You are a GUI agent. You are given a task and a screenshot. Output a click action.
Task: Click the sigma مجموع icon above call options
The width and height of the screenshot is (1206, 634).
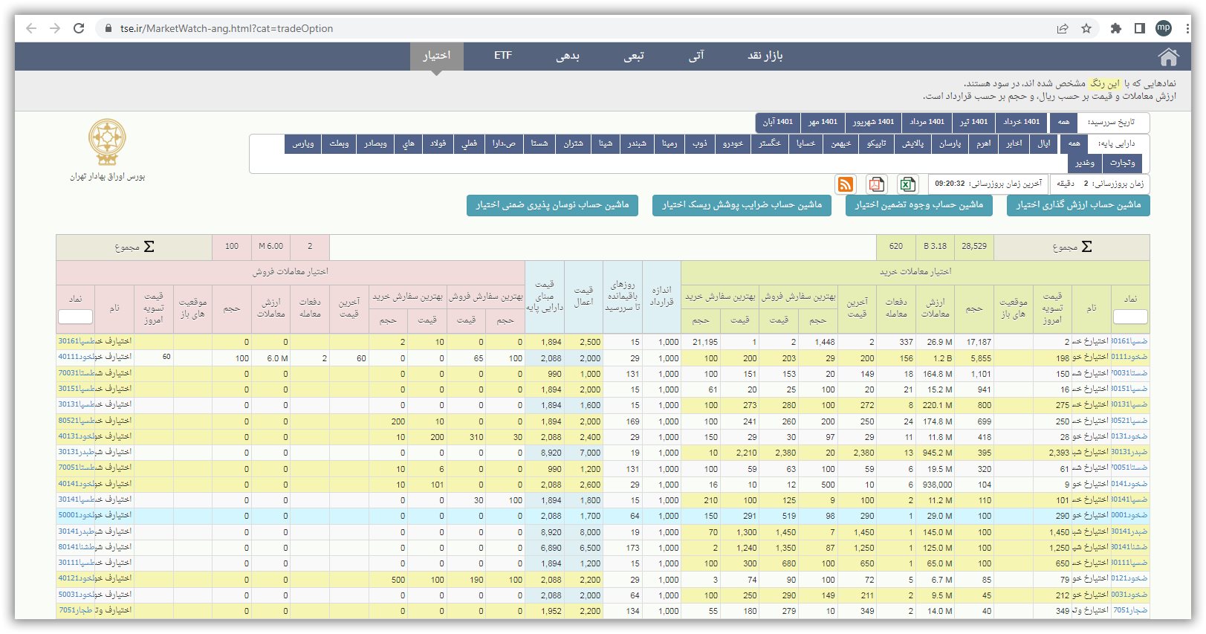(1087, 247)
